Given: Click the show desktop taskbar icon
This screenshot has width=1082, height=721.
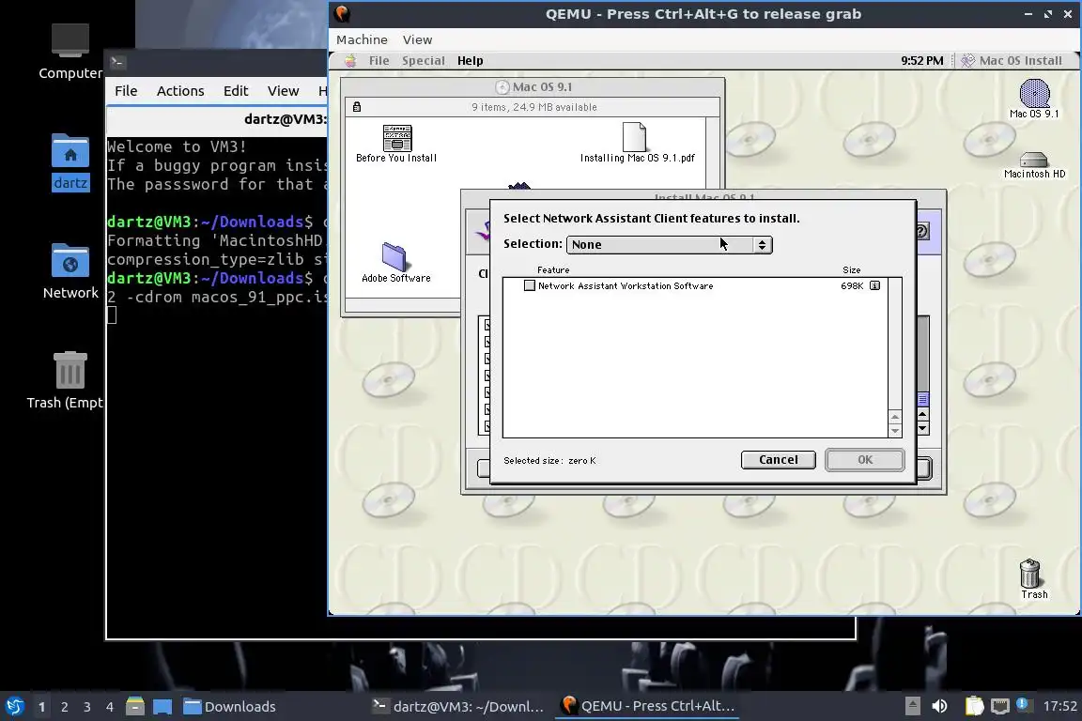Looking at the screenshot, I should [x=162, y=707].
